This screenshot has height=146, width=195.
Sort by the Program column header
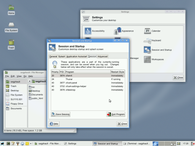pyautogui.click(x=88, y=72)
